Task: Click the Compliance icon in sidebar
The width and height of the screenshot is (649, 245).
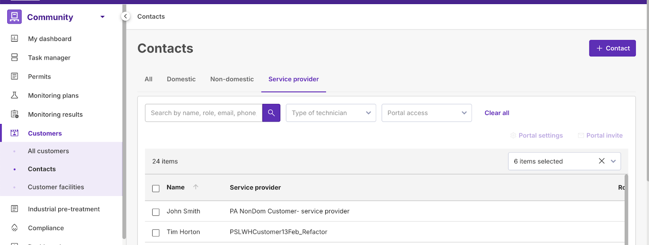Action: click(15, 228)
